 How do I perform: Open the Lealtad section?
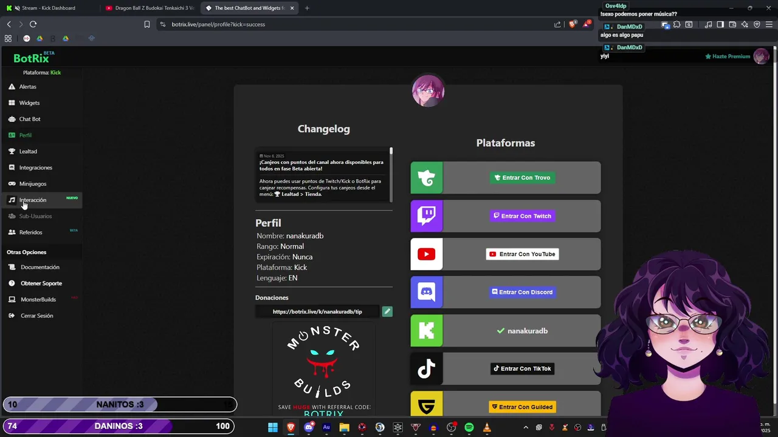(x=28, y=152)
